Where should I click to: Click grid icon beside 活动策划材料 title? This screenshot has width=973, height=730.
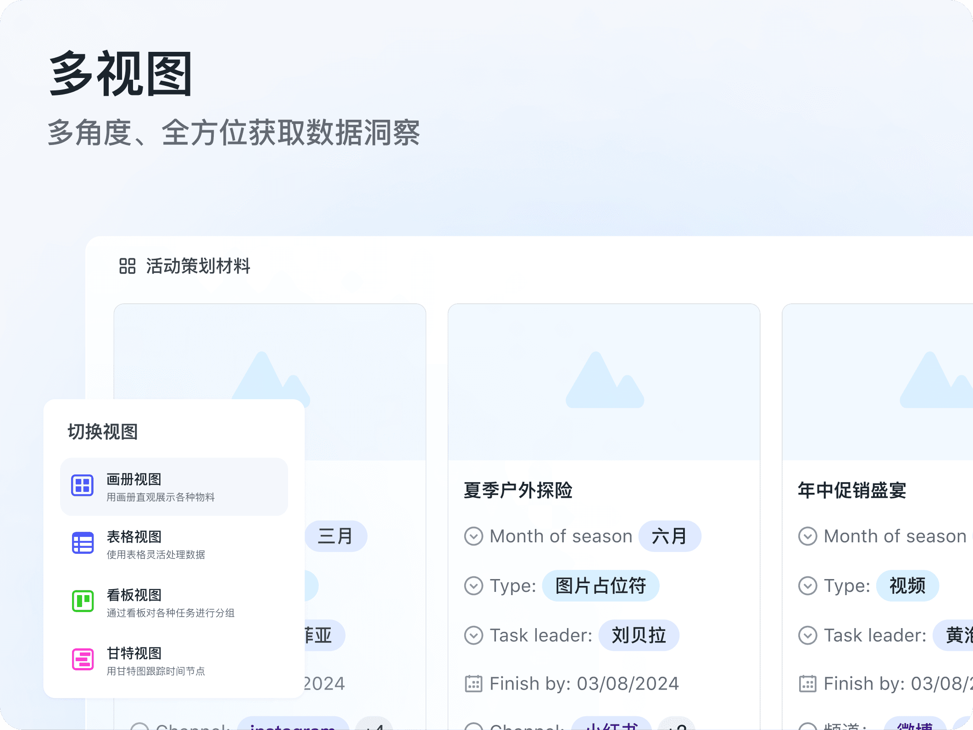click(x=127, y=266)
